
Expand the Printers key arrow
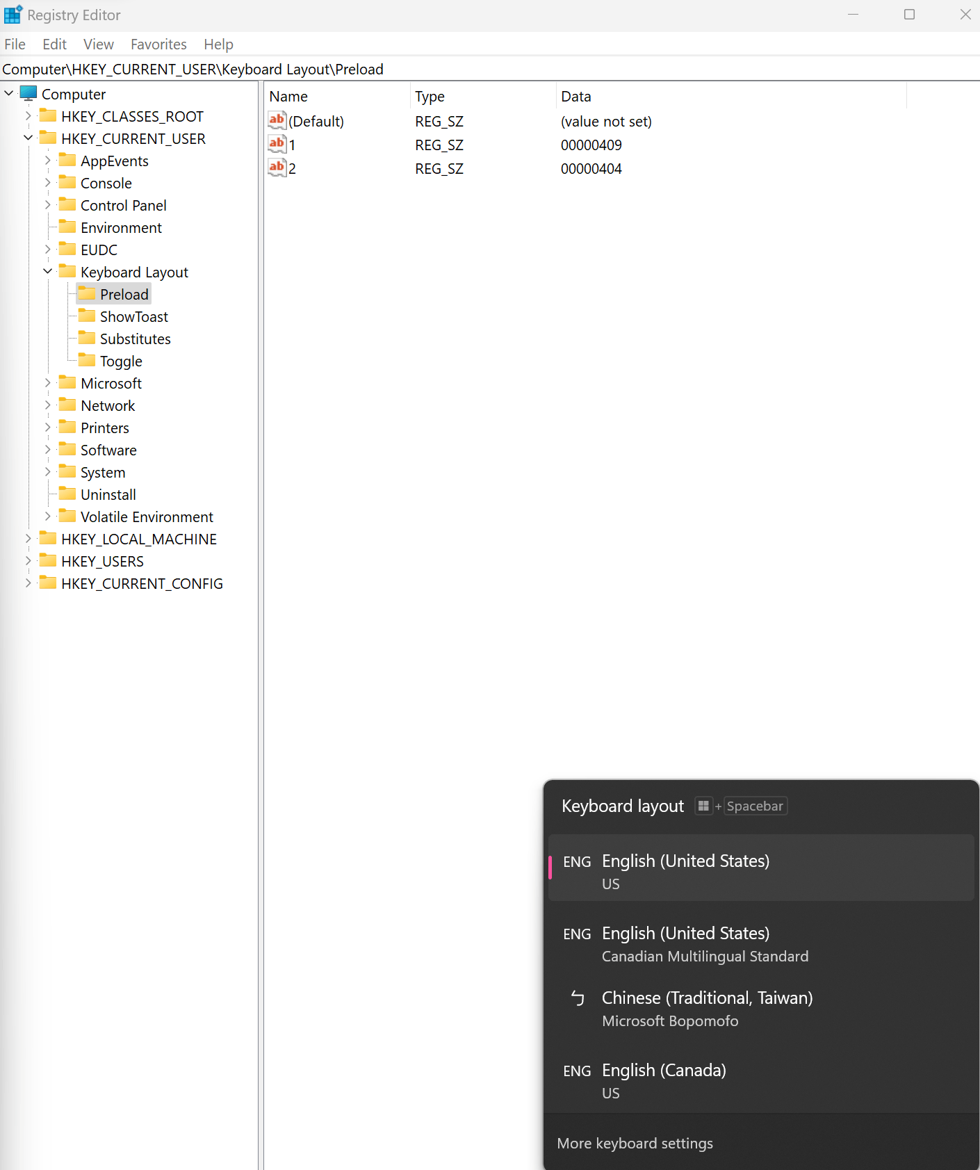(48, 428)
